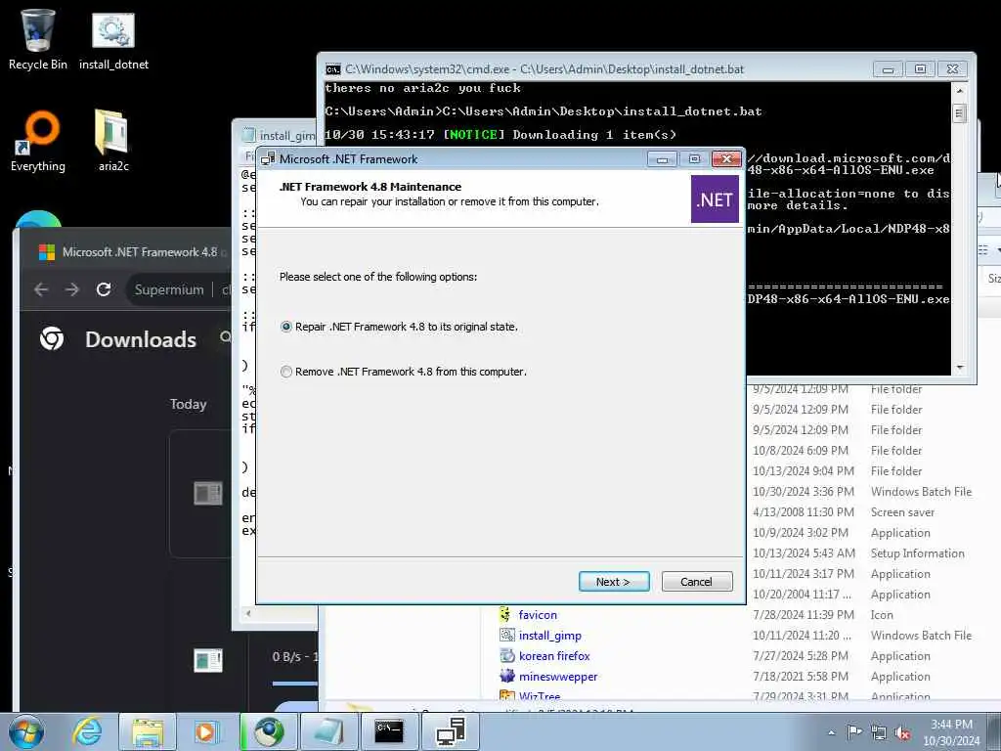Select Microsoft .NET Framework 4.8 browser tab
Viewport: 1001px width, 751px height.
pos(133,252)
